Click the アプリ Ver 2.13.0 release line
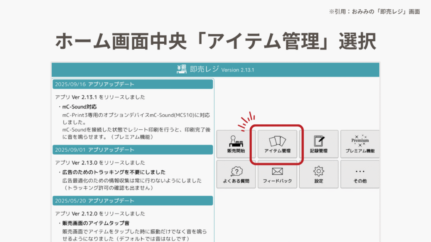This screenshot has height=242, width=431. pos(100,163)
